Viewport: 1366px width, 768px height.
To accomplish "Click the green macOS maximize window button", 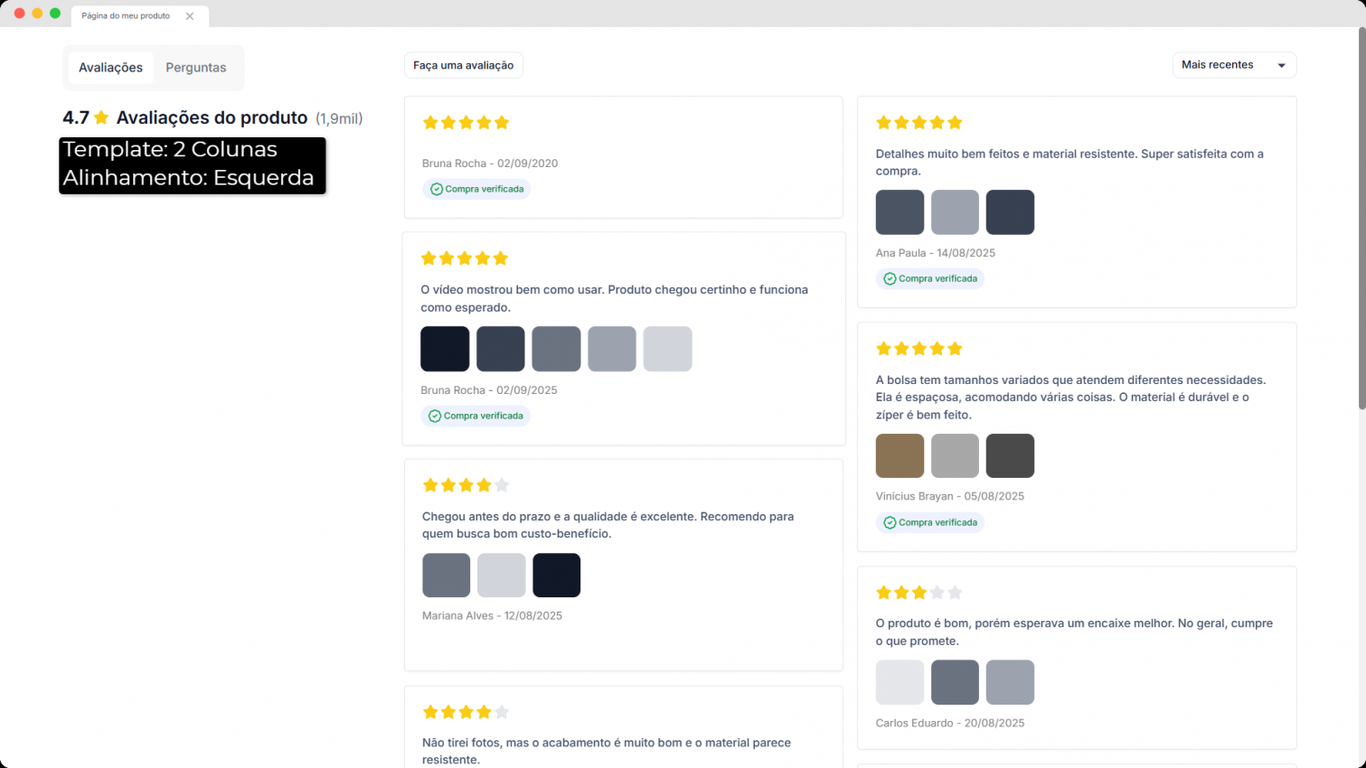I will (55, 14).
